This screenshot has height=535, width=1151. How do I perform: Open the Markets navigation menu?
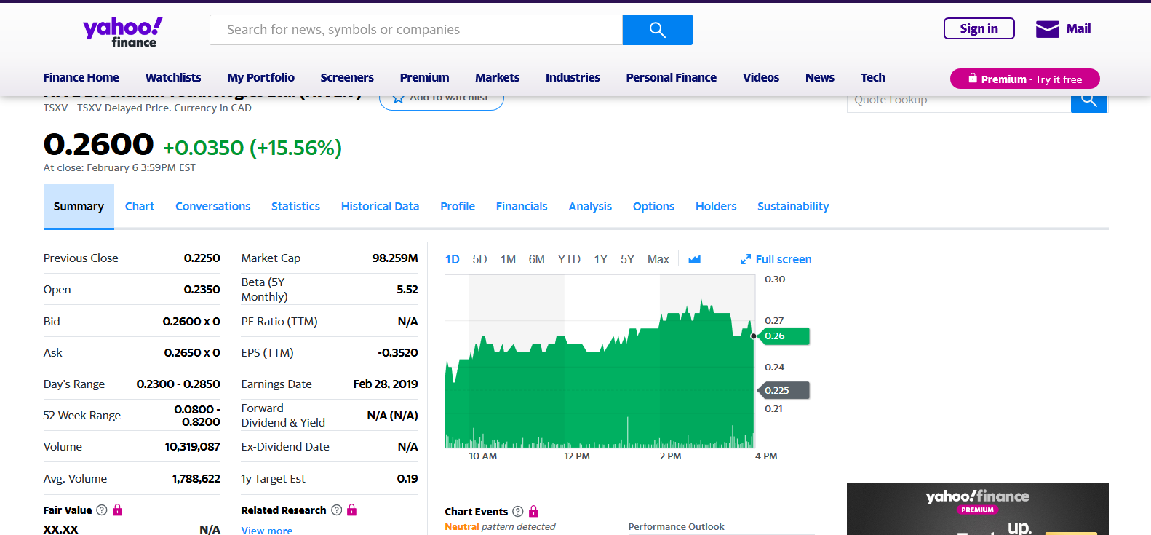coord(497,78)
